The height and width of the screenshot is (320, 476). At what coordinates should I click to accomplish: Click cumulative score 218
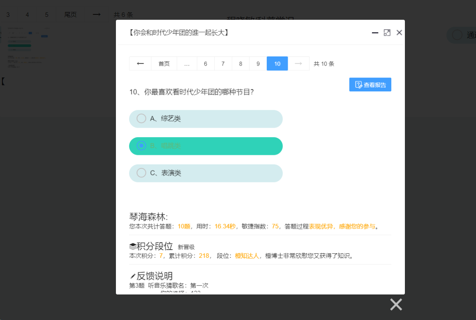tap(204, 256)
